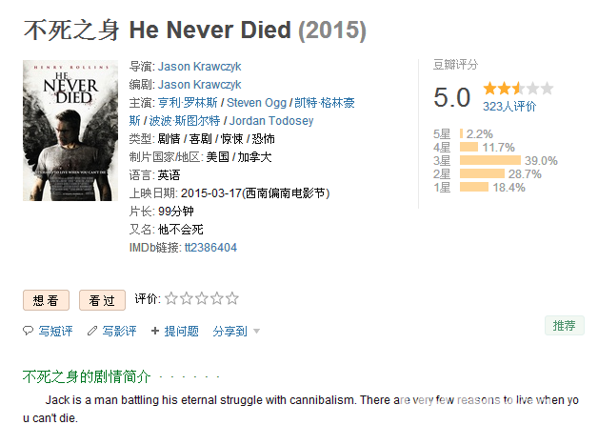Screen dimensions: 598x445
Task: Open actor Steven Ogg's link
Action: click(x=257, y=103)
